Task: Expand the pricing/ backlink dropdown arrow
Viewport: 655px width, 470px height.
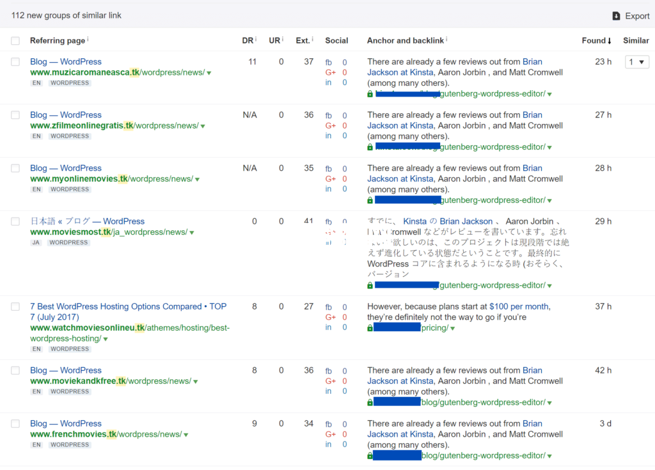Action: pos(452,329)
